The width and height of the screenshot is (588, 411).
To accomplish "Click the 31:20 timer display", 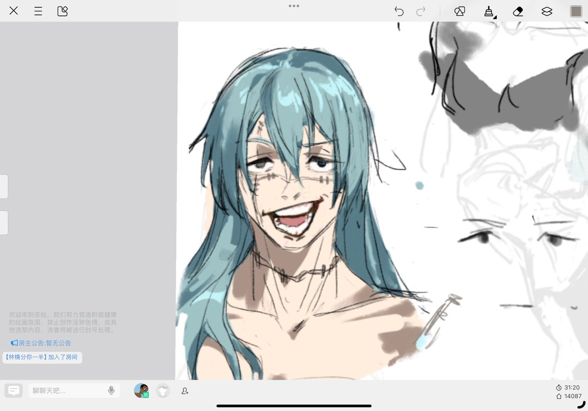I will (x=568, y=387).
